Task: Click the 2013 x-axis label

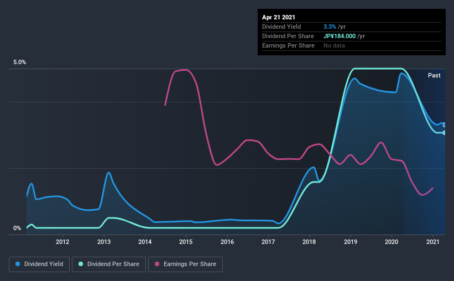Action: click(103, 242)
